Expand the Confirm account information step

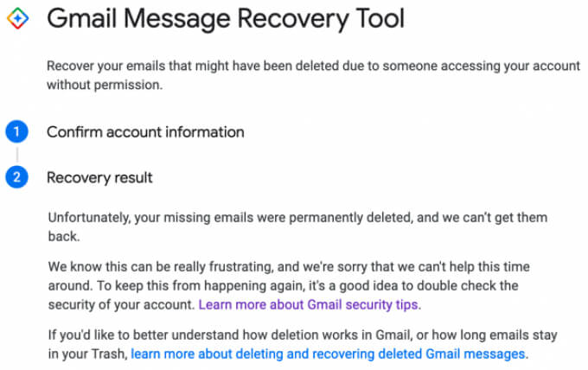(x=145, y=132)
